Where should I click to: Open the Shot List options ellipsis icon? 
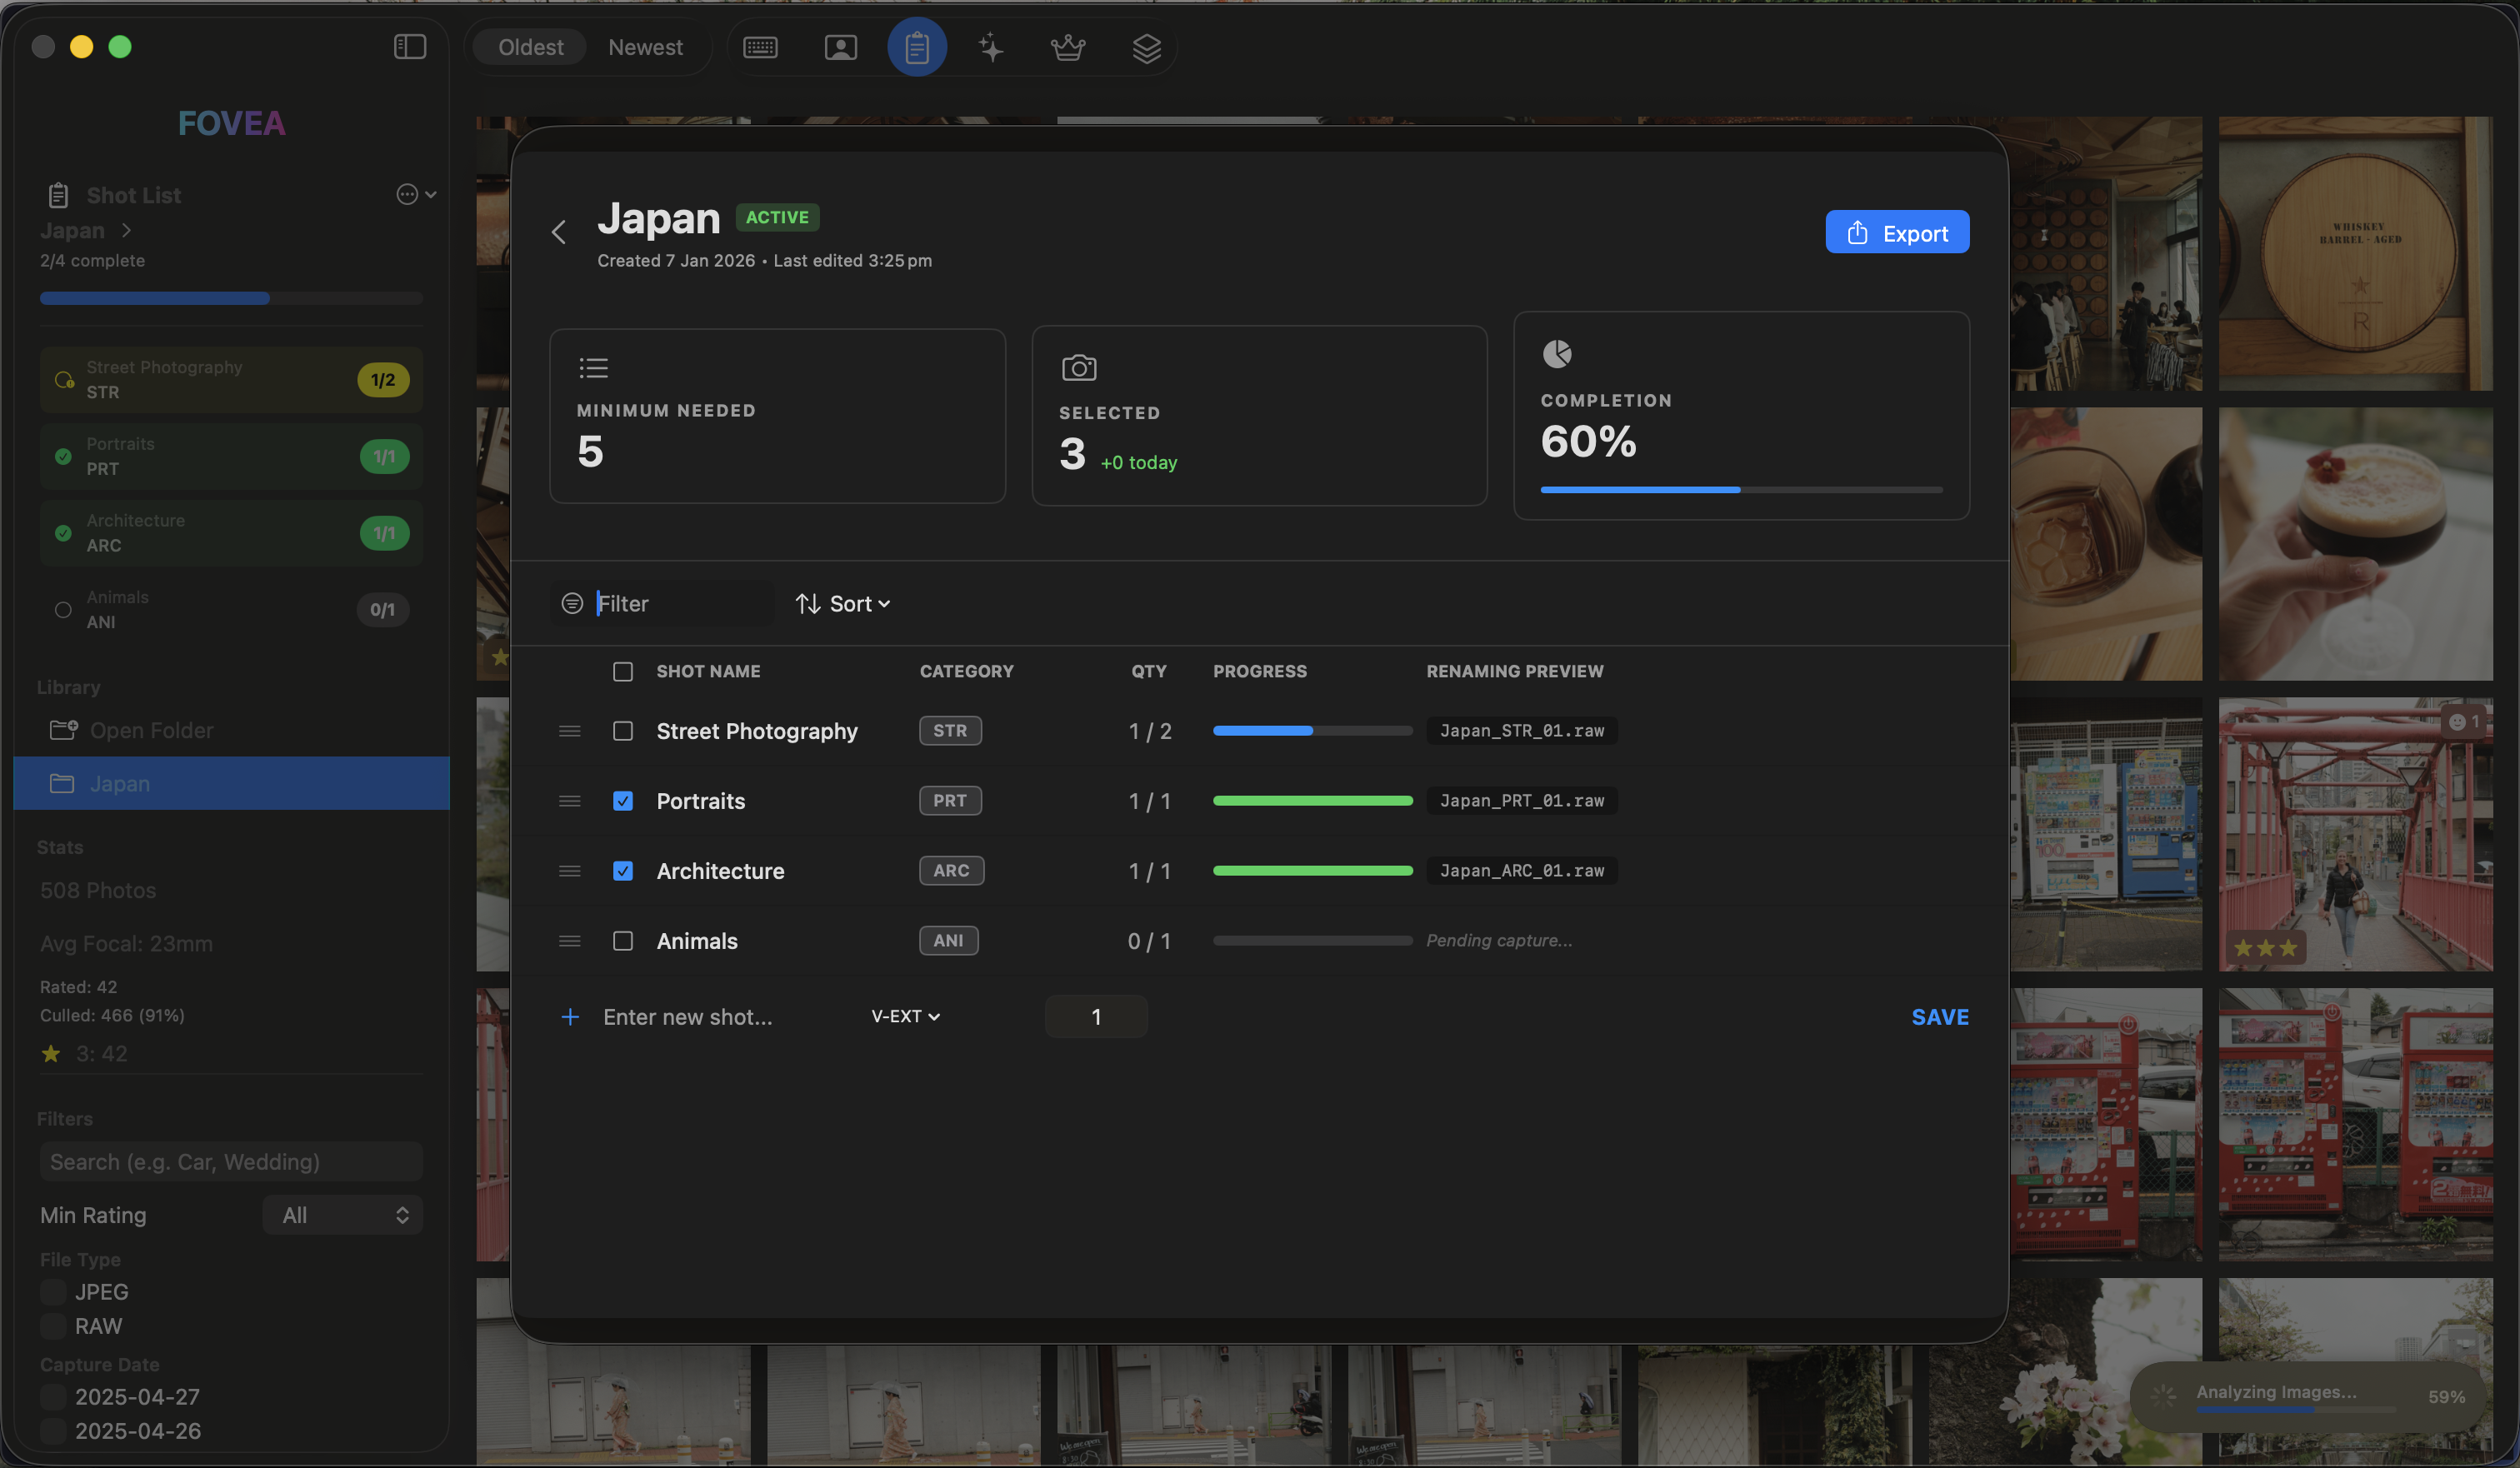pyautogui.click(x=408, y=194)
